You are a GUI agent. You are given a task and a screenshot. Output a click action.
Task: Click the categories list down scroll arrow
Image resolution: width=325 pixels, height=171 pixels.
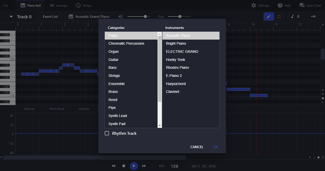point(160,126)
